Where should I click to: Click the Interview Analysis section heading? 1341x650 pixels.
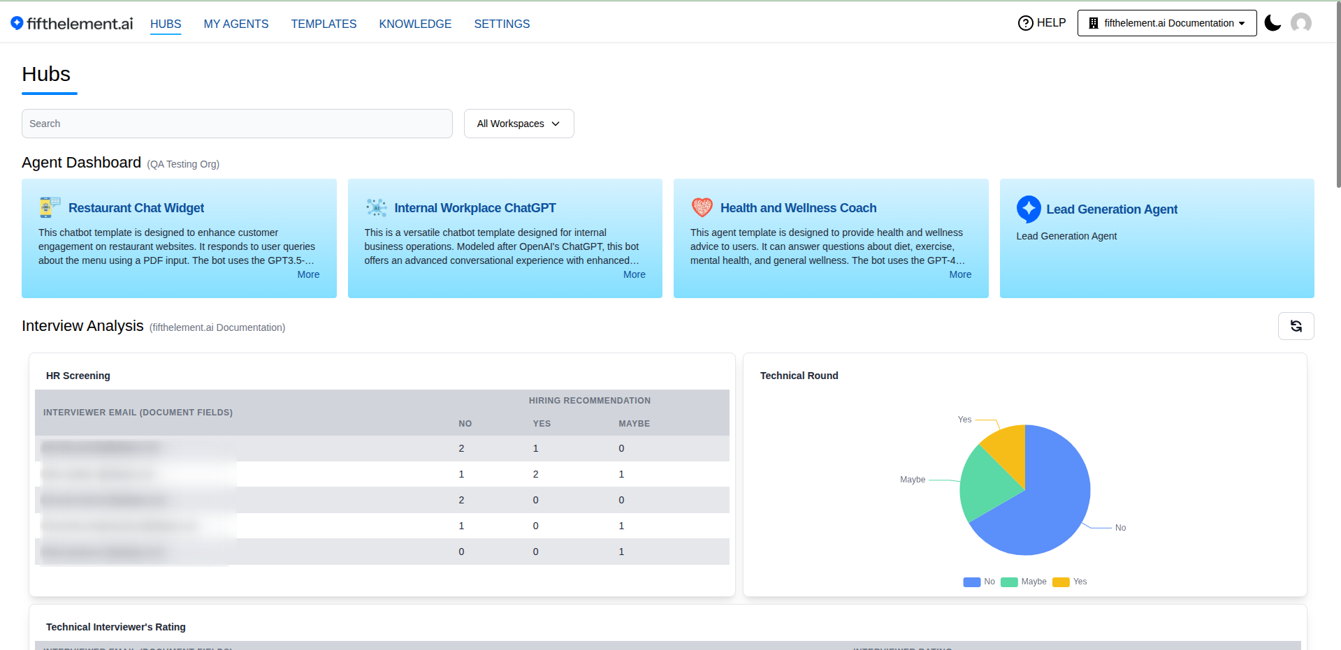82,326
